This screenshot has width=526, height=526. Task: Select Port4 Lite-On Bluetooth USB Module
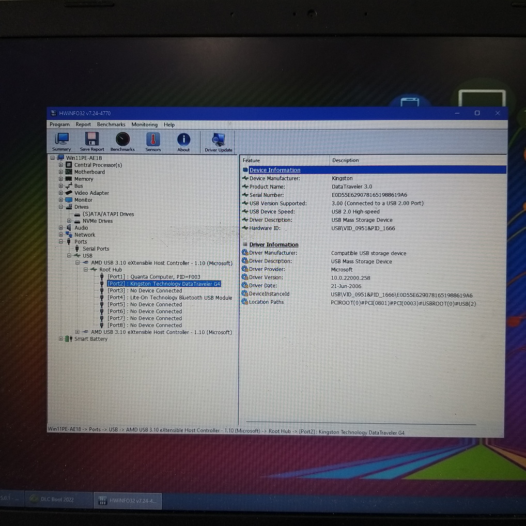pyautogui.click(x=170, y=298)
